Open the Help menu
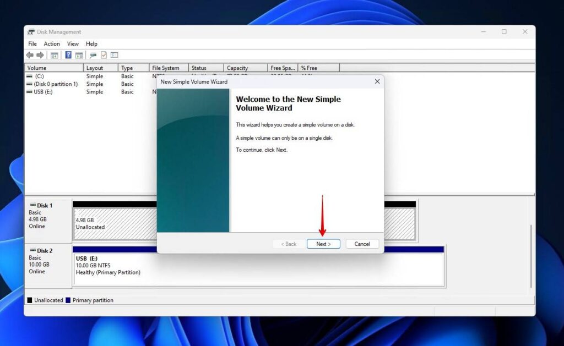 pyautogui.click(x=91, y=44)
